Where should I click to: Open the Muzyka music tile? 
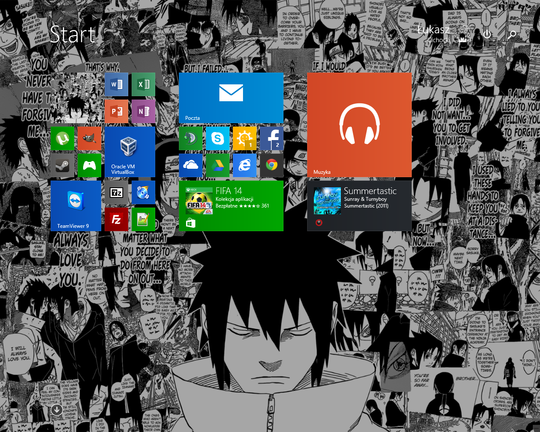(x=359, y=125)
